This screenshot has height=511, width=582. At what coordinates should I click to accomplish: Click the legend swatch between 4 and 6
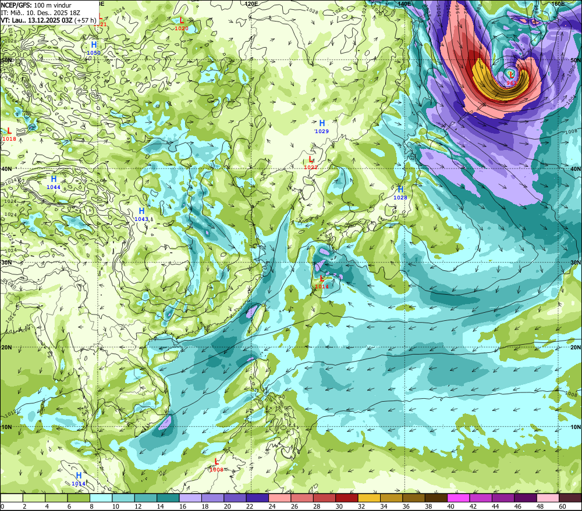coord(56,498)
